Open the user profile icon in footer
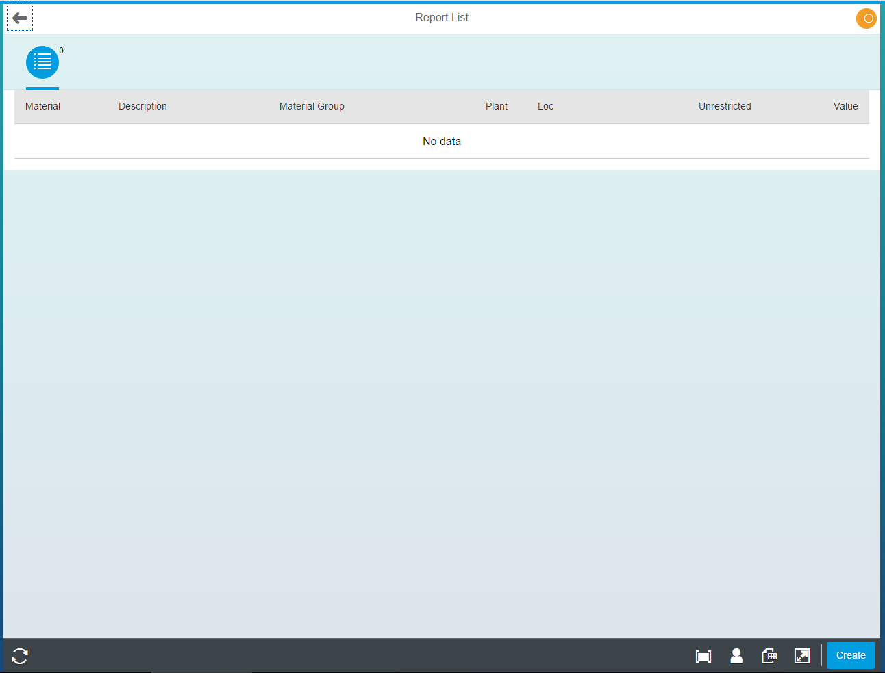The height and width of the screenshot is (673, 885). (736, 656)
